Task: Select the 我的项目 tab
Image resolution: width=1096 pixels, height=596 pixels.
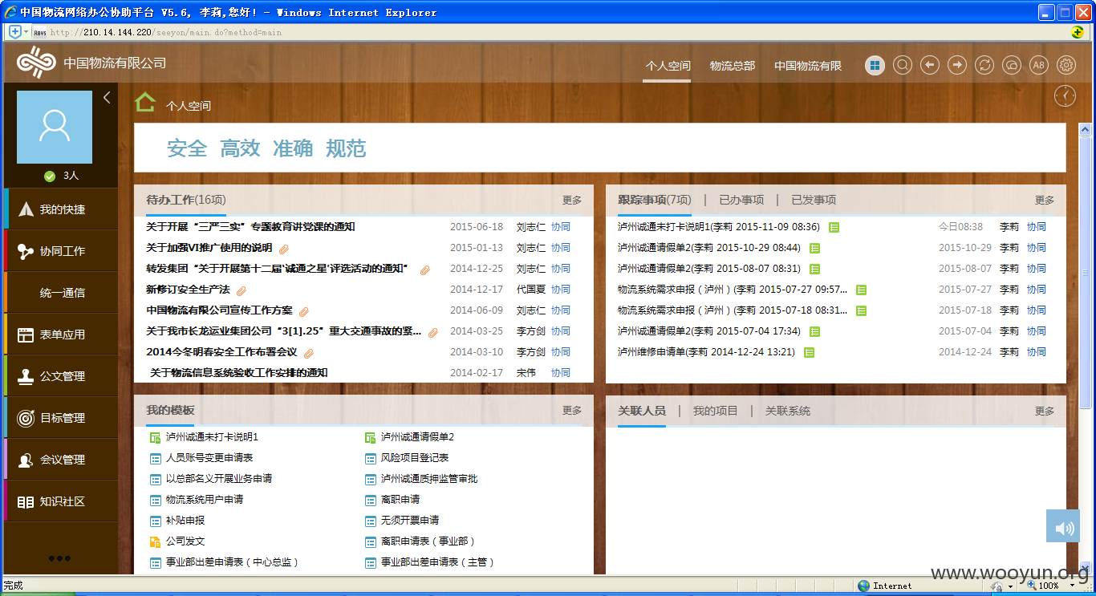Action: pyautogui.click(x=715, y=410)
